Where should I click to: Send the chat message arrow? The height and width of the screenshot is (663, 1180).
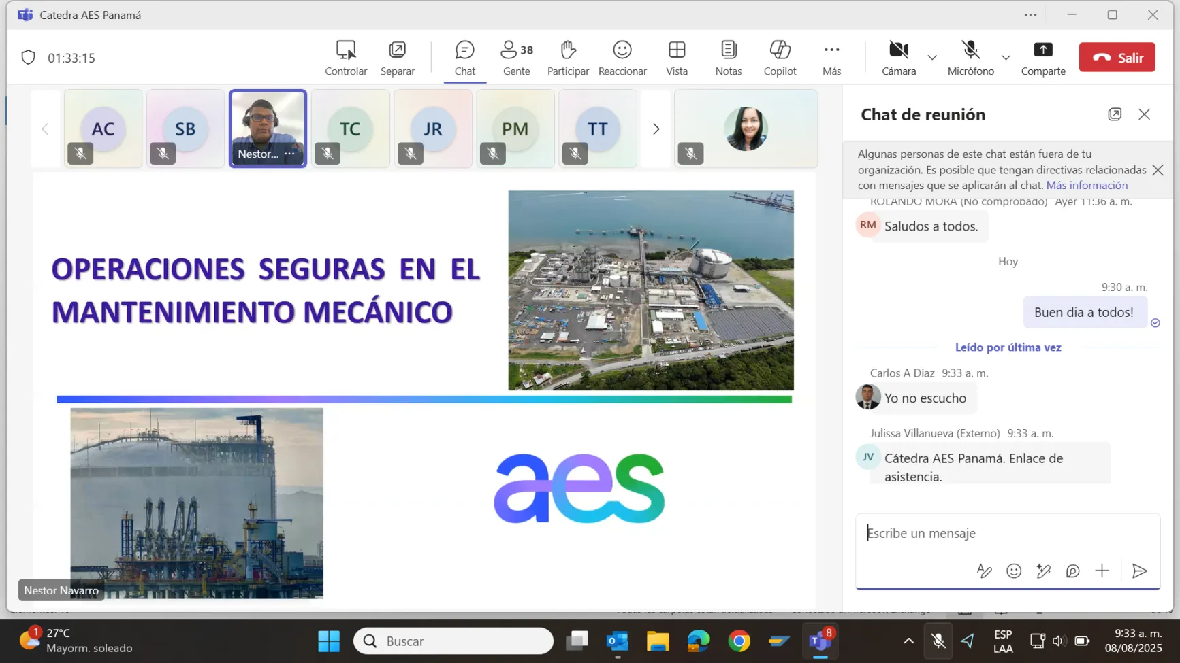coord(1139,571)
